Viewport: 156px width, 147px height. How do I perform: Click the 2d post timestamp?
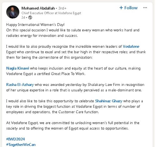[x=23, y=17]
